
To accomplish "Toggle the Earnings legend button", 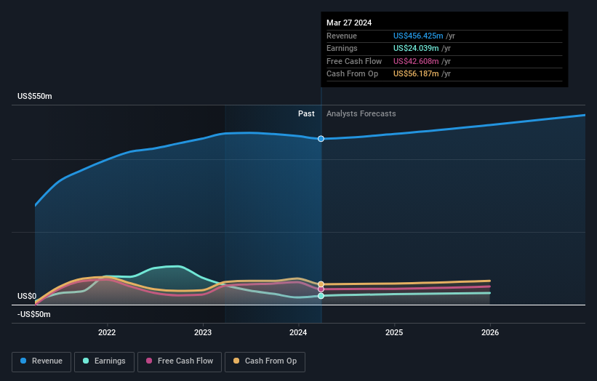I will [x=104, y=361].
